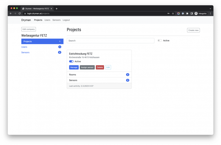The height and width of the screenshot is (145, 221).
Task: Open the browser extensions puzzle icon
Action: pyautogui.click(x=187, y=13)
